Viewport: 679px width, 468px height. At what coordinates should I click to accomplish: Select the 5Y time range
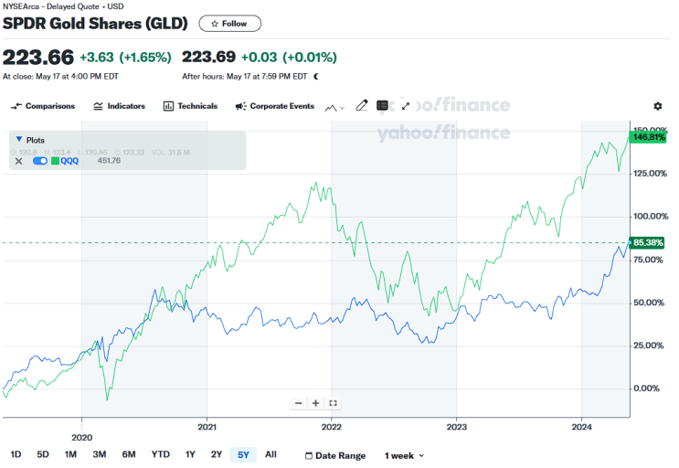pos(243,455)
